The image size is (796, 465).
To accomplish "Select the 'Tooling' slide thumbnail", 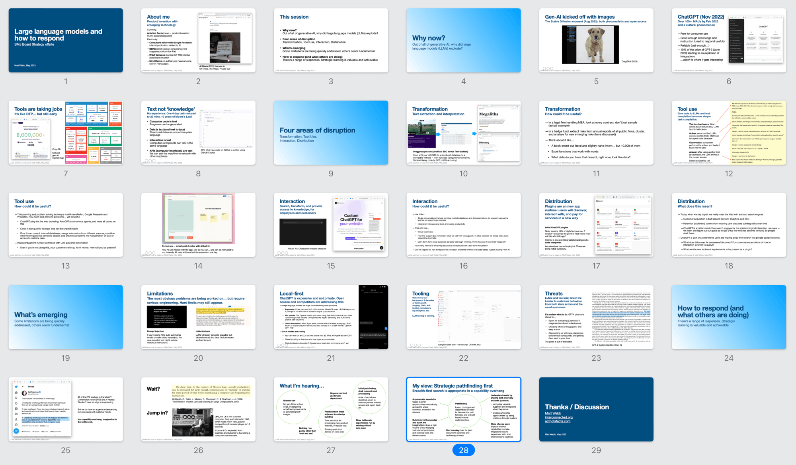I will [x=463, y=317].
